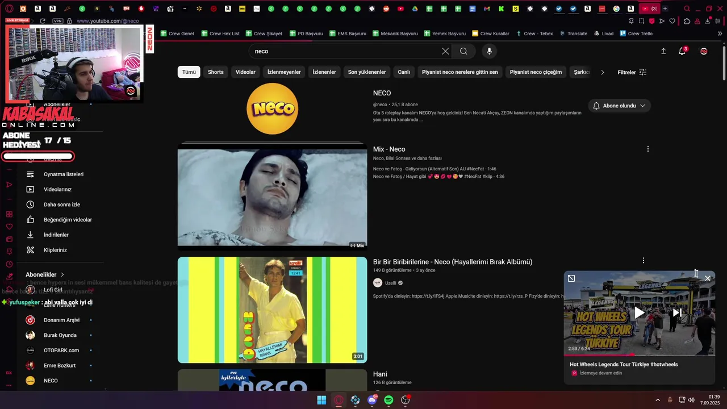Viewport: 727px width, 409px height.
Task: Select the Tümü filter chip
Action: click(189, 72)
